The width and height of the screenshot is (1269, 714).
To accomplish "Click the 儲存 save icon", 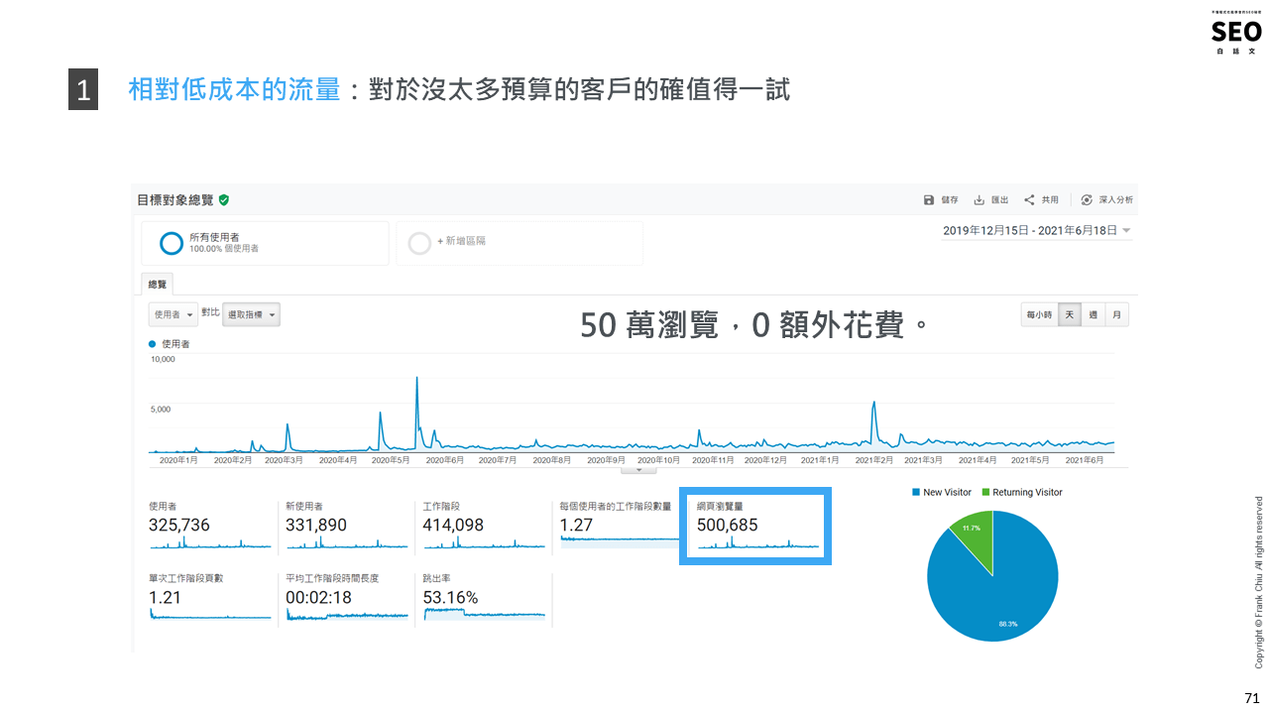I will click(x=929, y=200).
